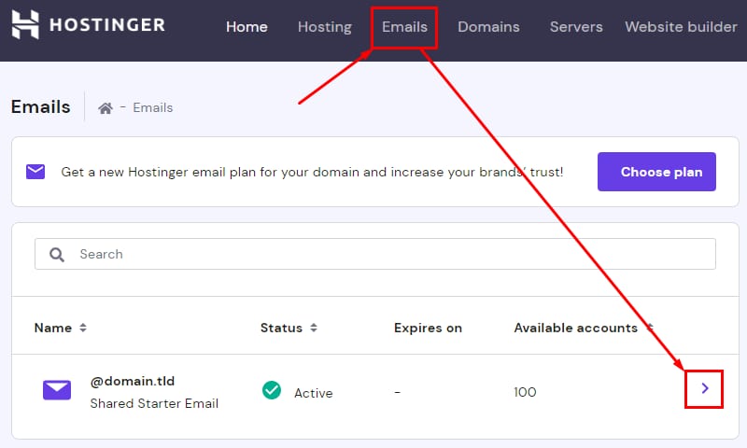Click the Emails breadcrumb link
This screenshot has width=747, height=448.
point(153,108)
